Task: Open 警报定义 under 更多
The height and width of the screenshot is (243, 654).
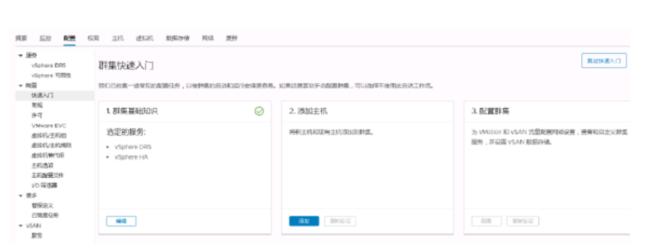Action: (42, 206)
